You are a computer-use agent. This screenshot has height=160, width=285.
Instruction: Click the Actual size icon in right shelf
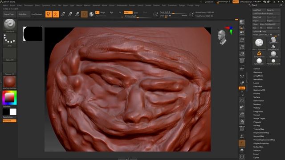[242, 47]
